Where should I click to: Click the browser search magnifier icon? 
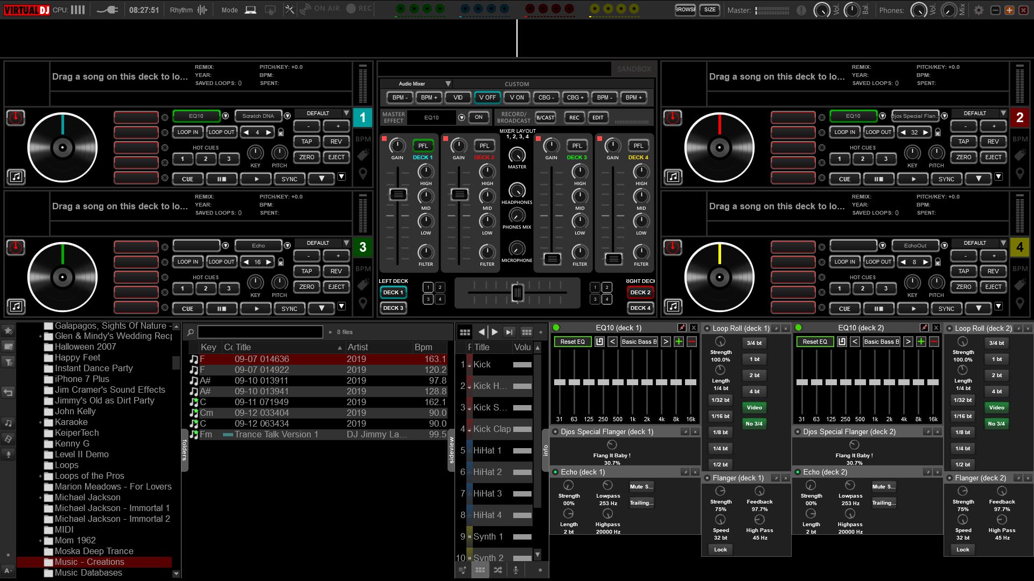(x=190, y=332)
